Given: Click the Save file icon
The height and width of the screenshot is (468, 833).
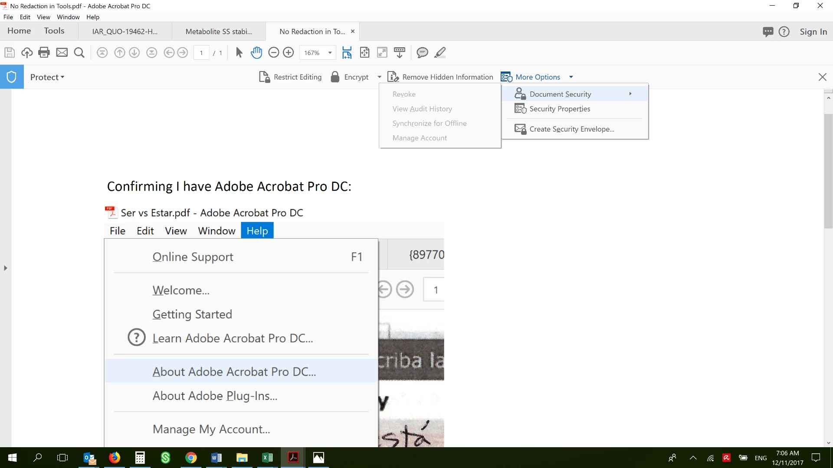Looking at the screenshot, I should pyautogui.click(x=10, y=53).
